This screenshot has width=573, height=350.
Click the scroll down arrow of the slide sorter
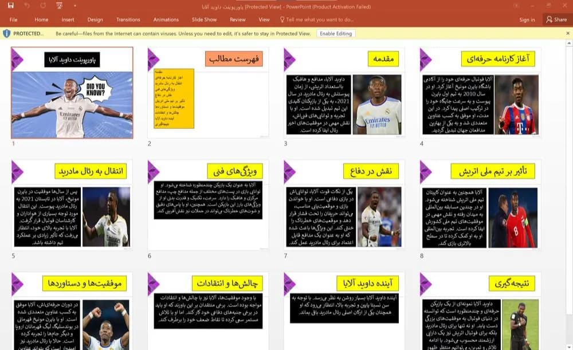pos(568,347)
